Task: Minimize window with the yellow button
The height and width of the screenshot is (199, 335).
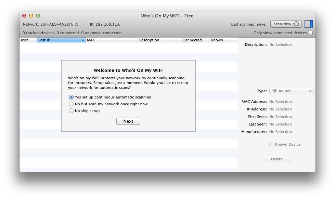Action: tap(31, 16)
